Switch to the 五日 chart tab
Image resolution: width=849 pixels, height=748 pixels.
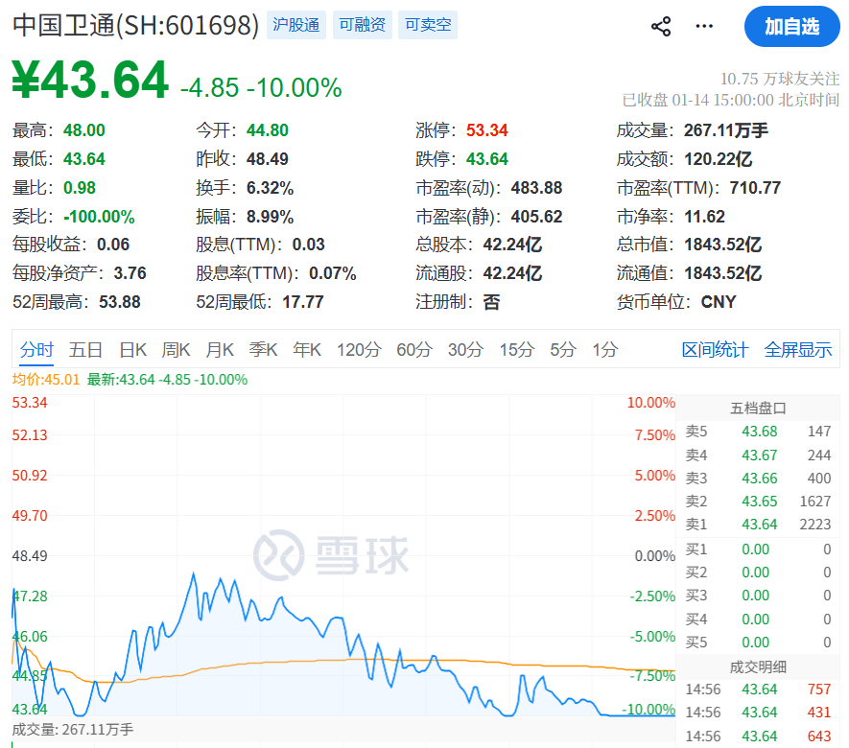coord(87,350)
